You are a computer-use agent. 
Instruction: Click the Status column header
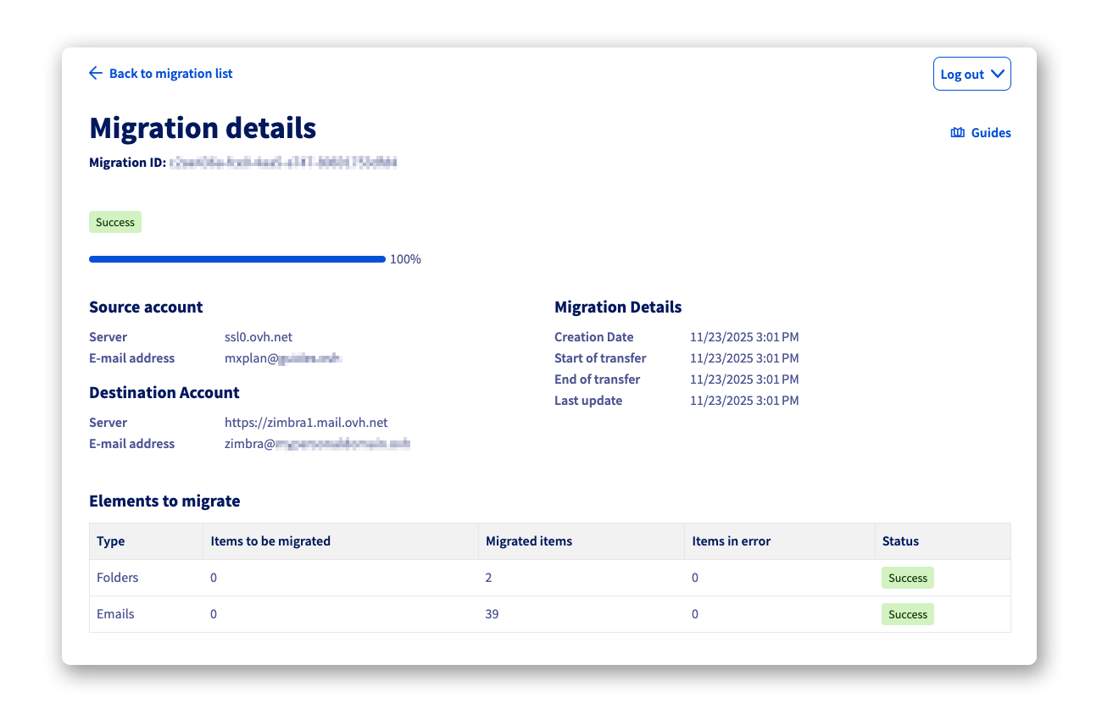(900, 541)
